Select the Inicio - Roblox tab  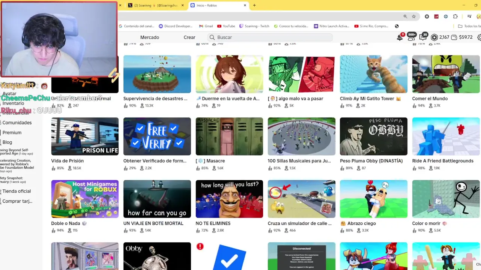point(219,5)
